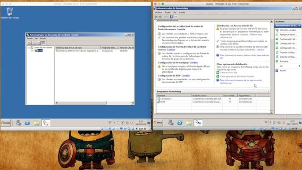Open Explorer folder icon in left VM taskbar

pyautogui.click(x=37, y=123)
